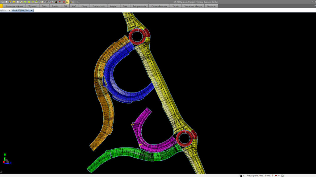The image size is (316, 177).
Task: Click the red flag icon in status bar
Action: pyautogui.click(x=272, y=175)
